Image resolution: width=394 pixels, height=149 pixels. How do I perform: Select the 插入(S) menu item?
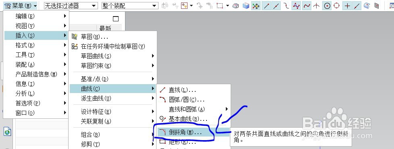(x=36, y=35)
